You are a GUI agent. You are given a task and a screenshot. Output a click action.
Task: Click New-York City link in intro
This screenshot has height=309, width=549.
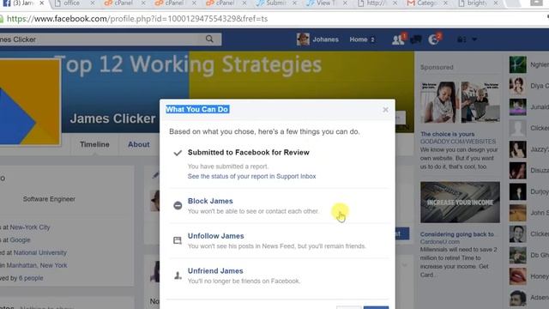pos(30,227)
